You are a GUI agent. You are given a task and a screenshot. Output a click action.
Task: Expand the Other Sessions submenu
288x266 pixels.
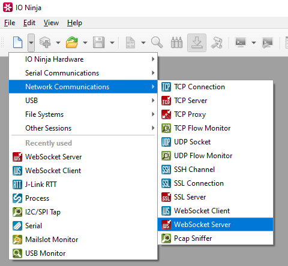[83, 128]
